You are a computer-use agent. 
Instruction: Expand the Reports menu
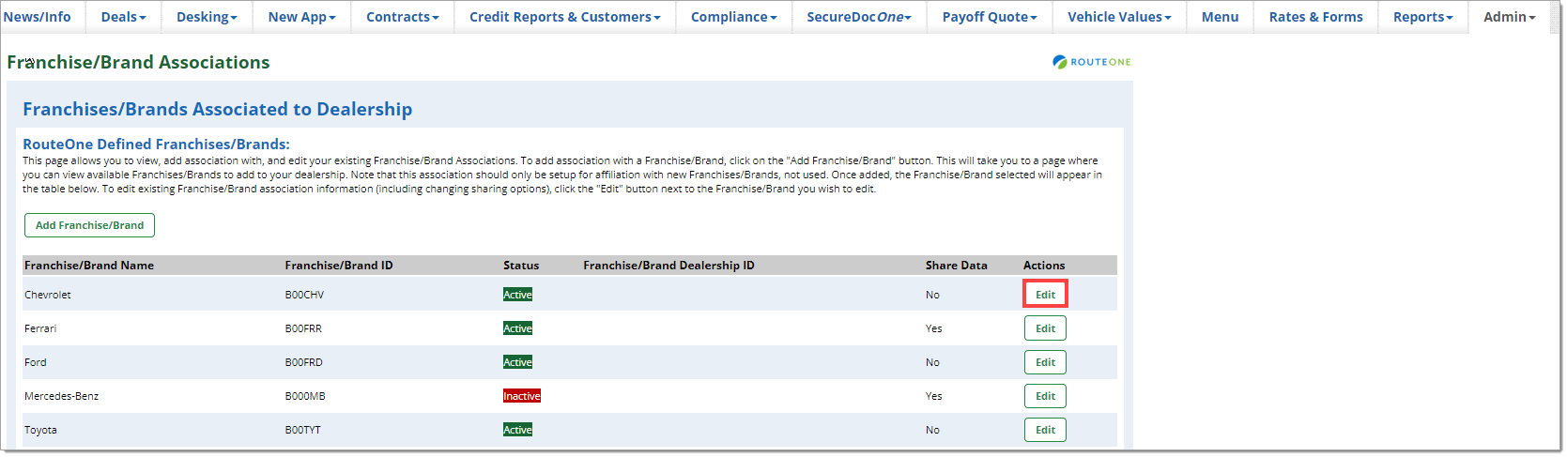(x=1422, y=17)
